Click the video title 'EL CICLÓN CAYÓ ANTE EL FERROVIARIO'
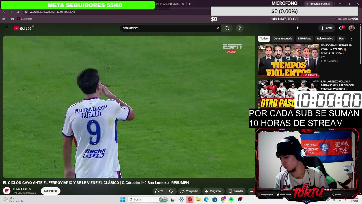 tap(96, 183)
